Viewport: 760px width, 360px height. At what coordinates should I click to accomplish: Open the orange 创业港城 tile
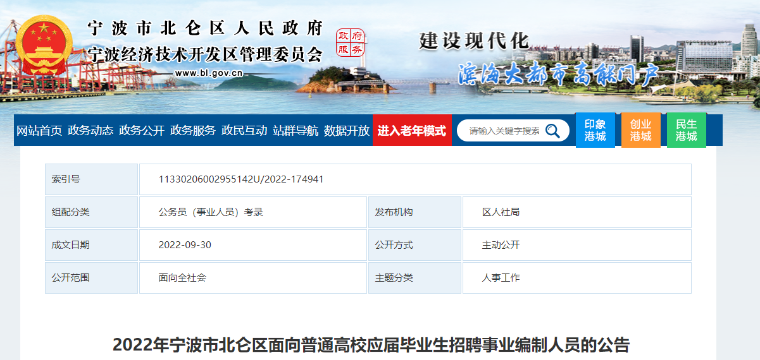point(640,130)
